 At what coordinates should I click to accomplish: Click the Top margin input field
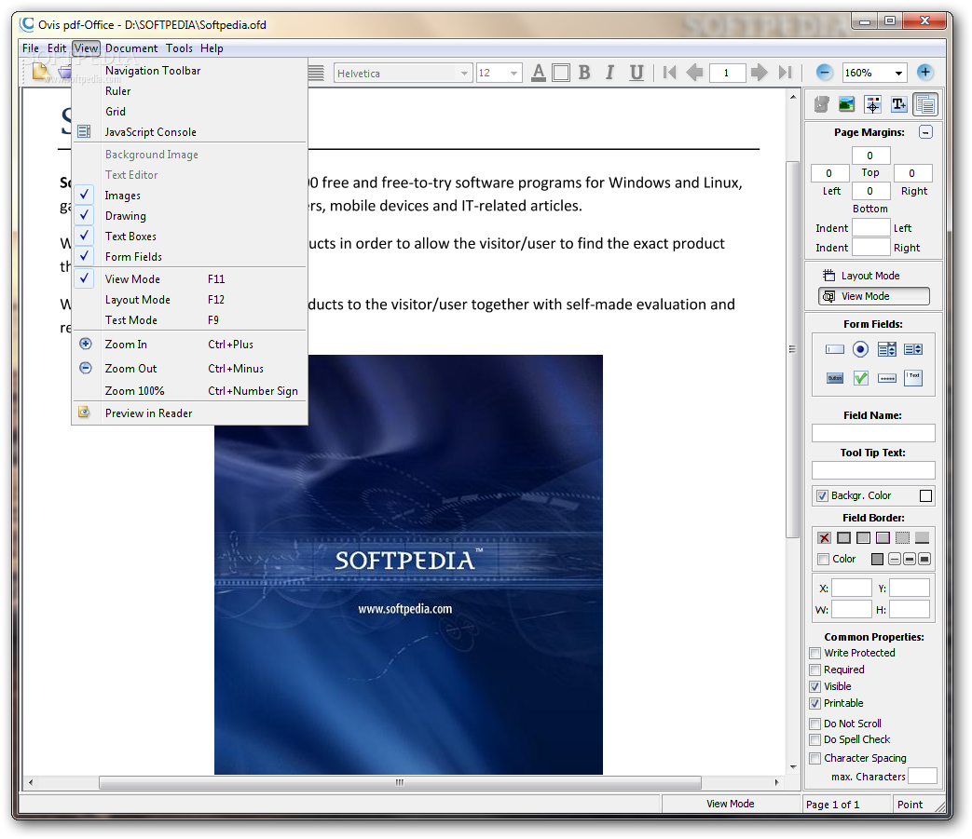(x=870, y=156)
